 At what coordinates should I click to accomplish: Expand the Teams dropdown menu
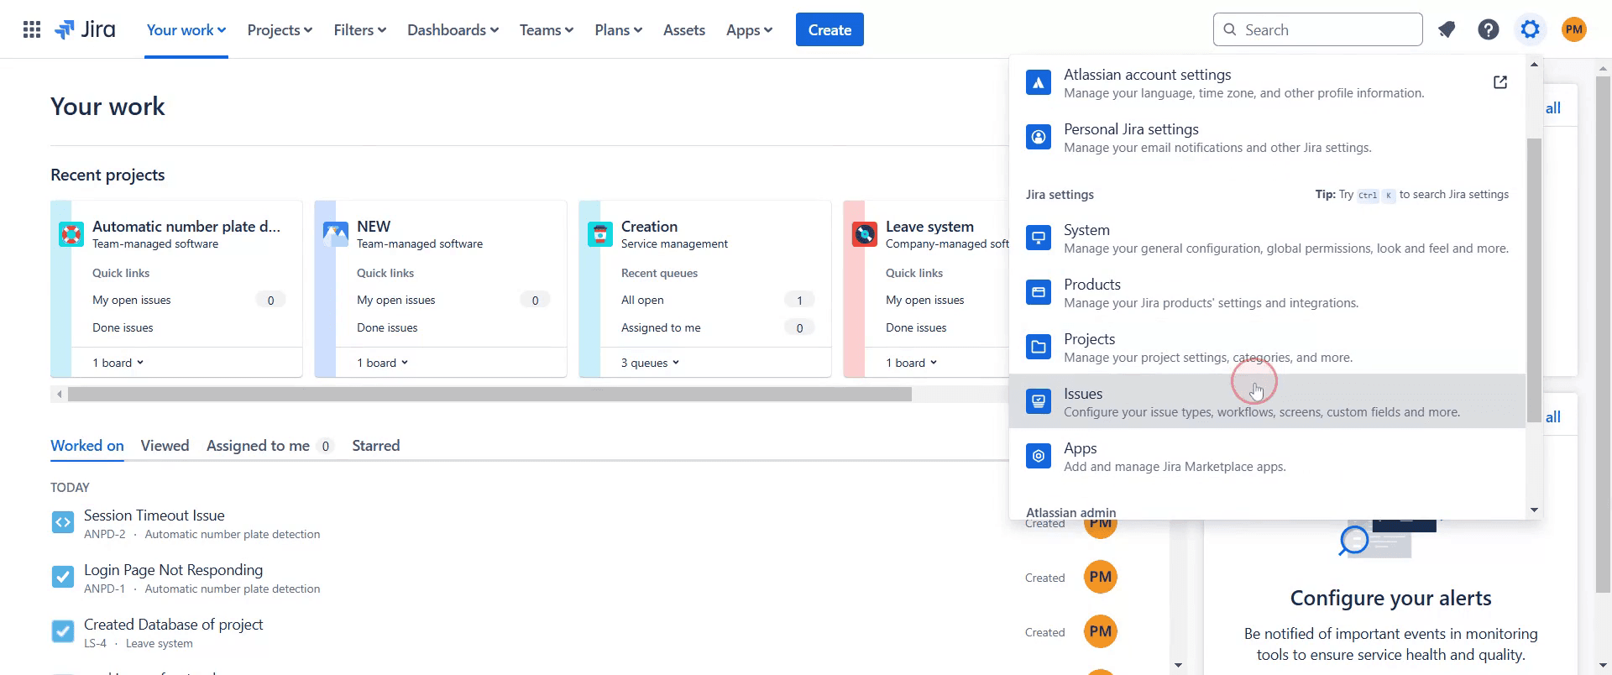click(547, 30)
